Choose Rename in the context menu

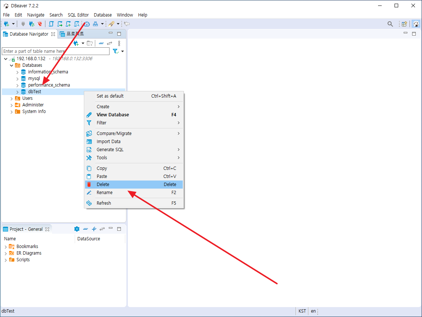tap(134, 193)
